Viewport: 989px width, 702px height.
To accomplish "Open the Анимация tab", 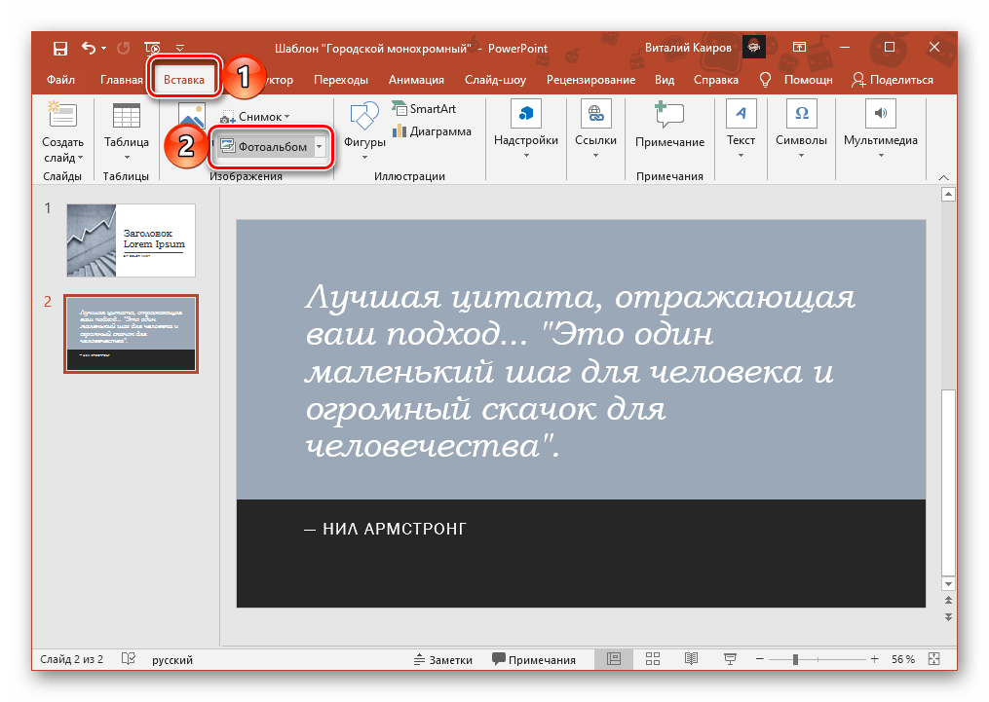I will click(x=416, y=80).
